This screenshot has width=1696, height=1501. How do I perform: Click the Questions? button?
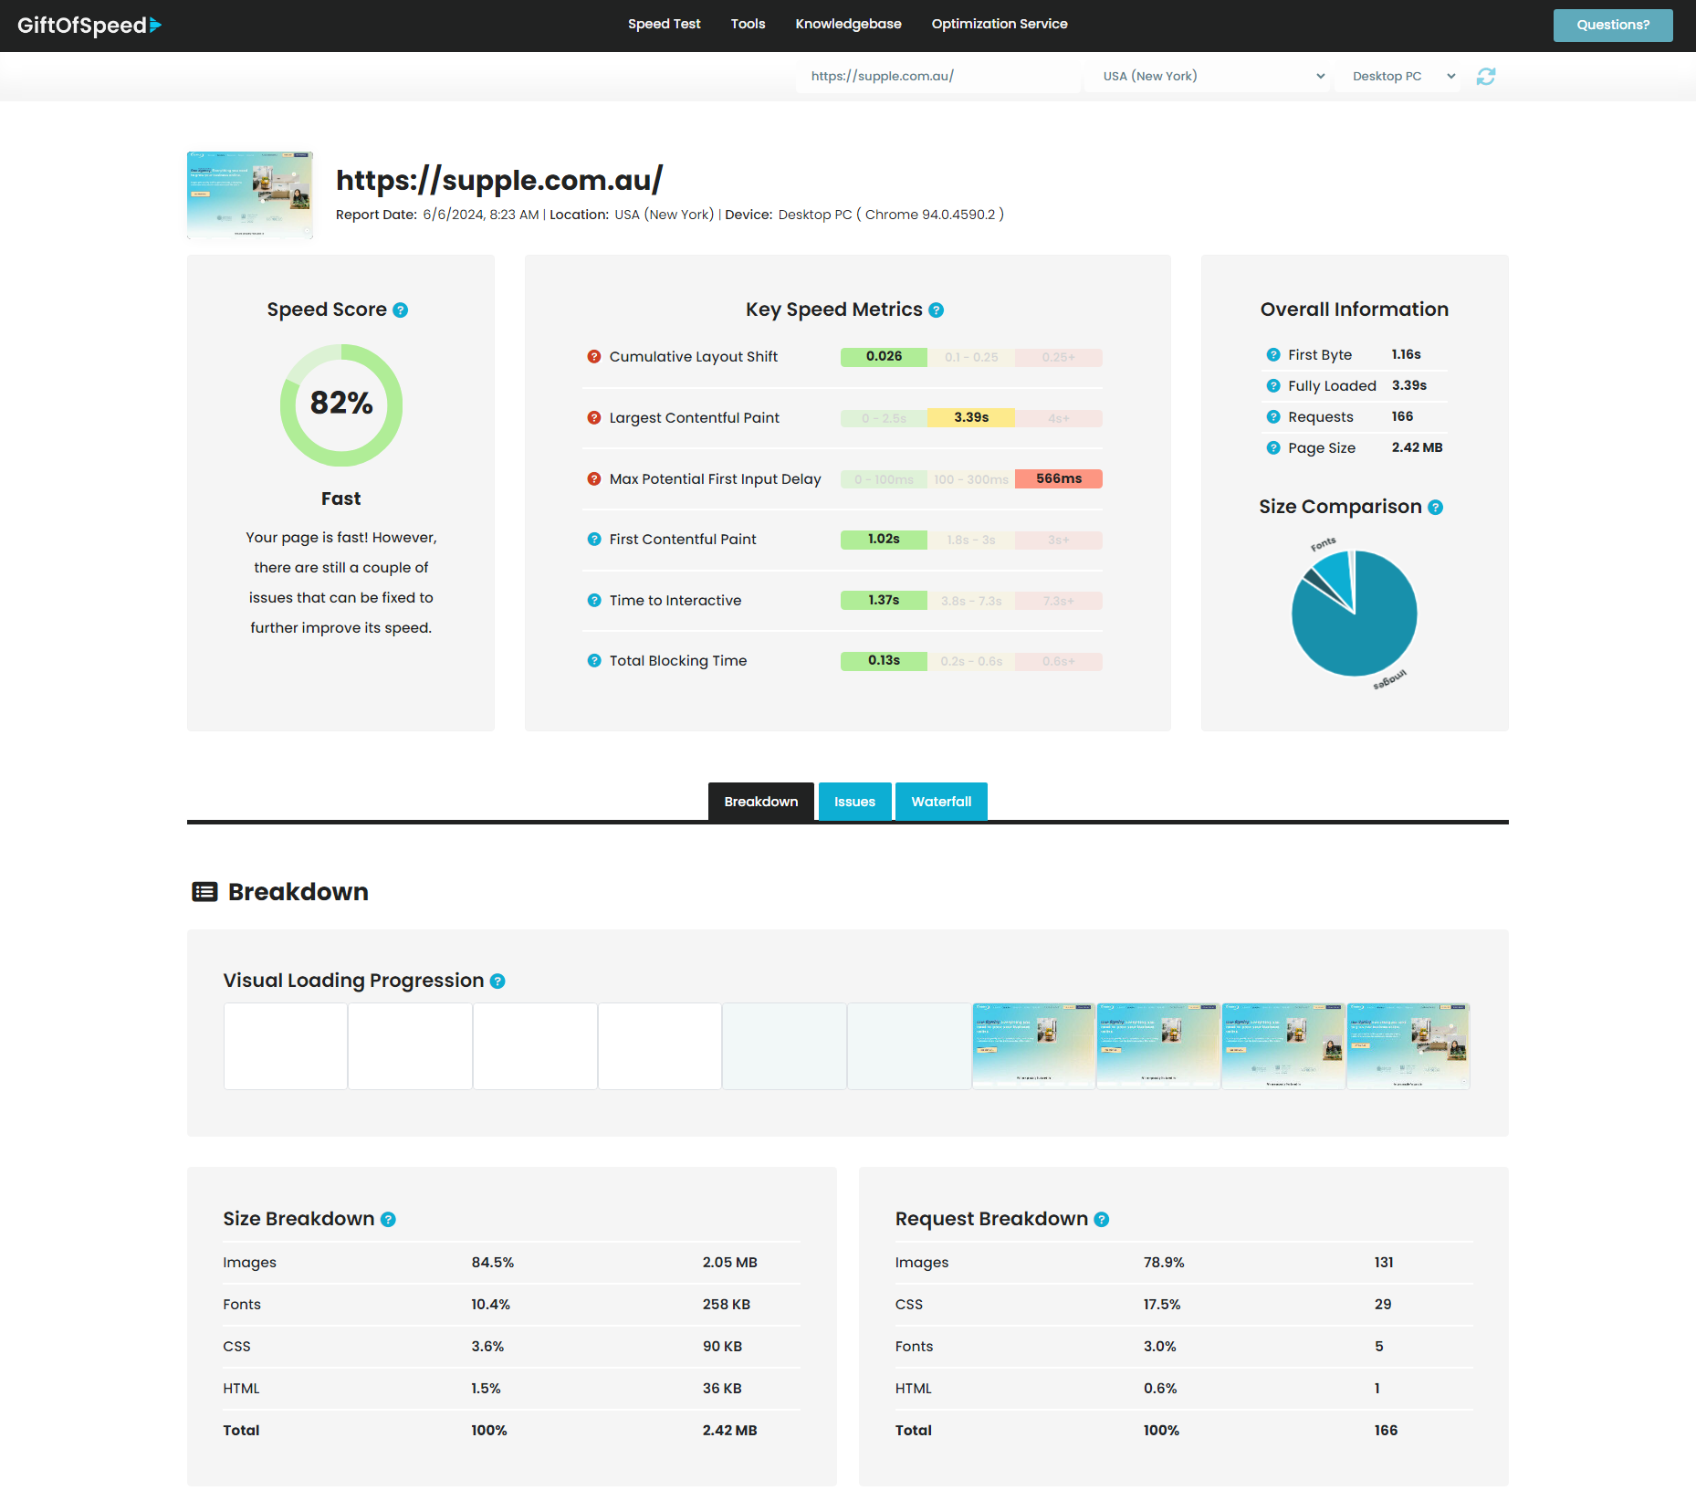(x=1613, y=26)
